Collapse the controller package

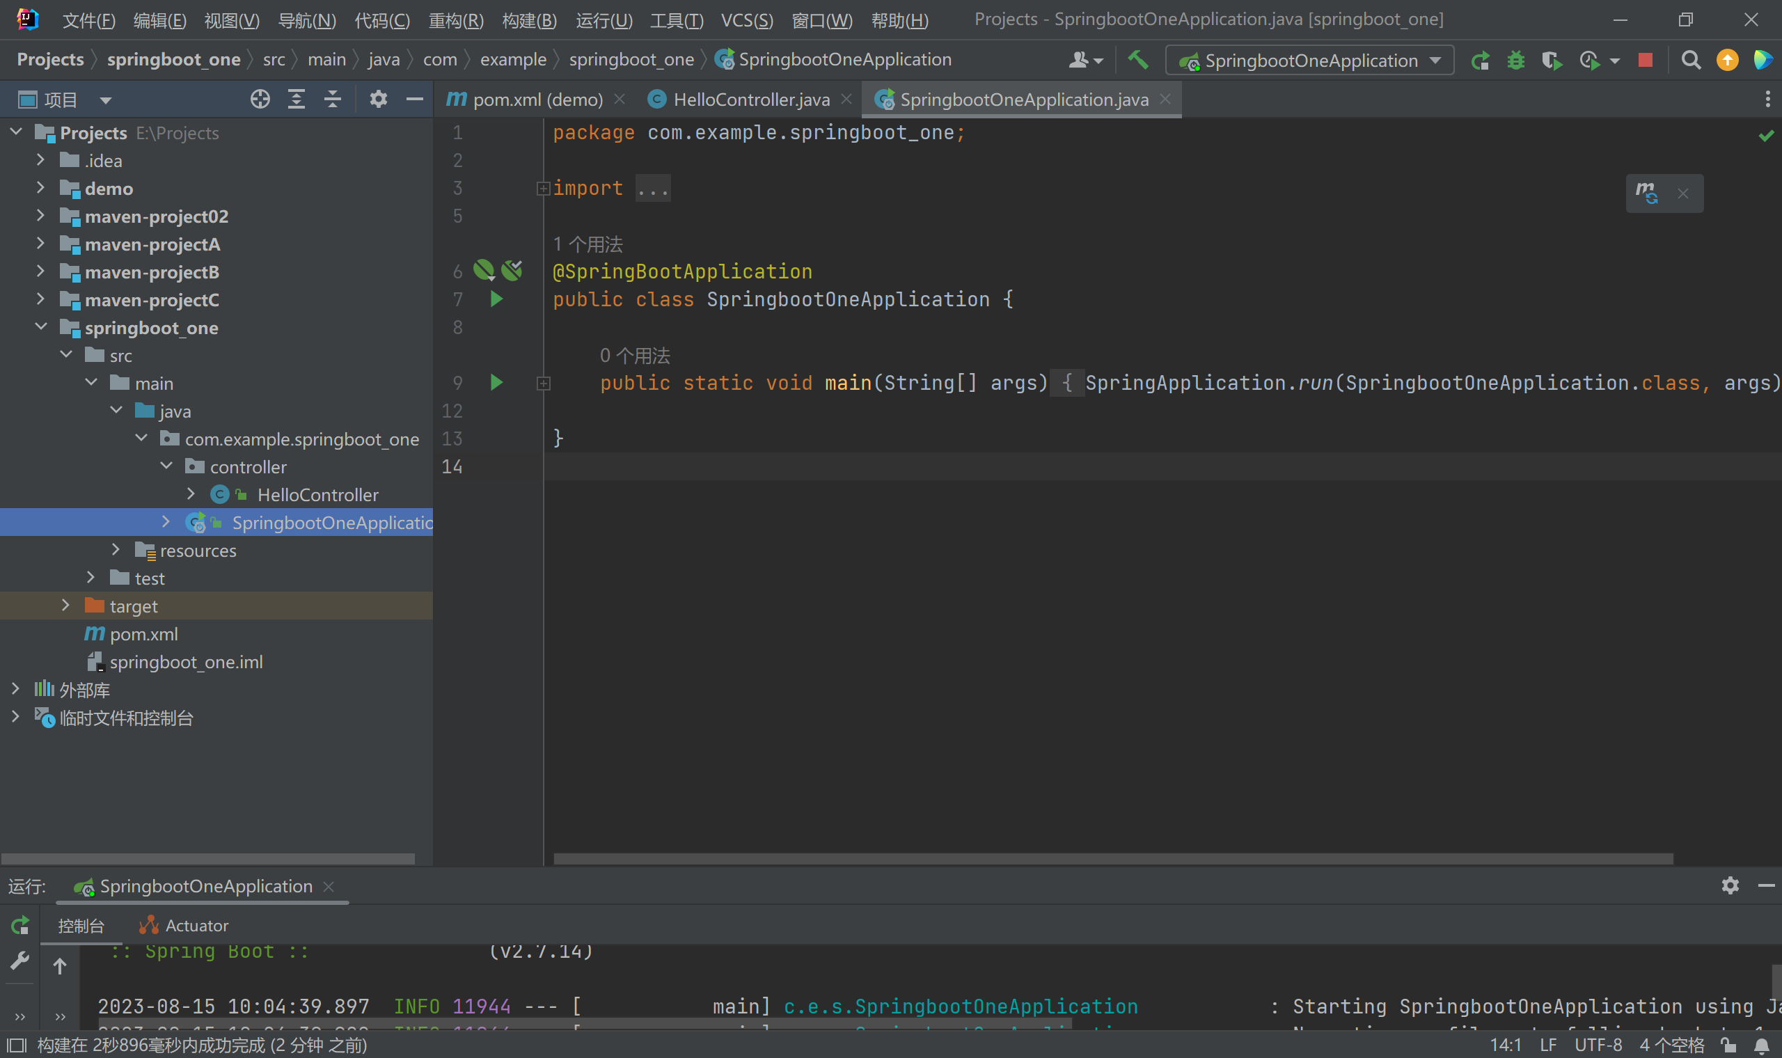166,466
